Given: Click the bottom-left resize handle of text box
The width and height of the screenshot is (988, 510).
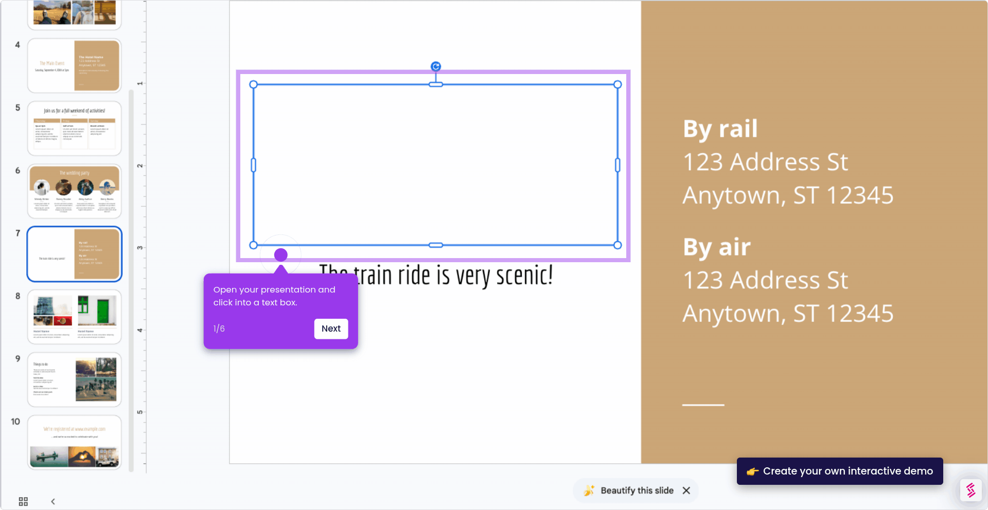Looking at the screenshot, I should click(253, 245).
